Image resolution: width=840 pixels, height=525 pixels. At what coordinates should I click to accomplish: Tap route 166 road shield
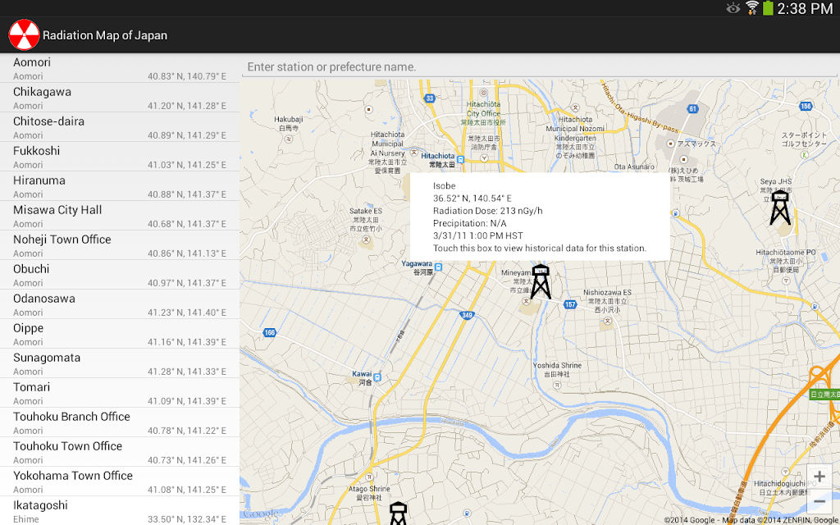pyautogui.click(x=269, y=333)
